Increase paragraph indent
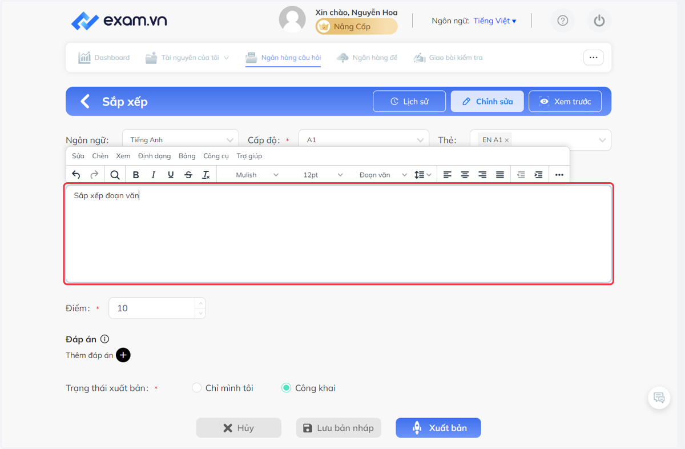Image resolution: width=685 pixels, height=449 pixels. coord(538,175)
